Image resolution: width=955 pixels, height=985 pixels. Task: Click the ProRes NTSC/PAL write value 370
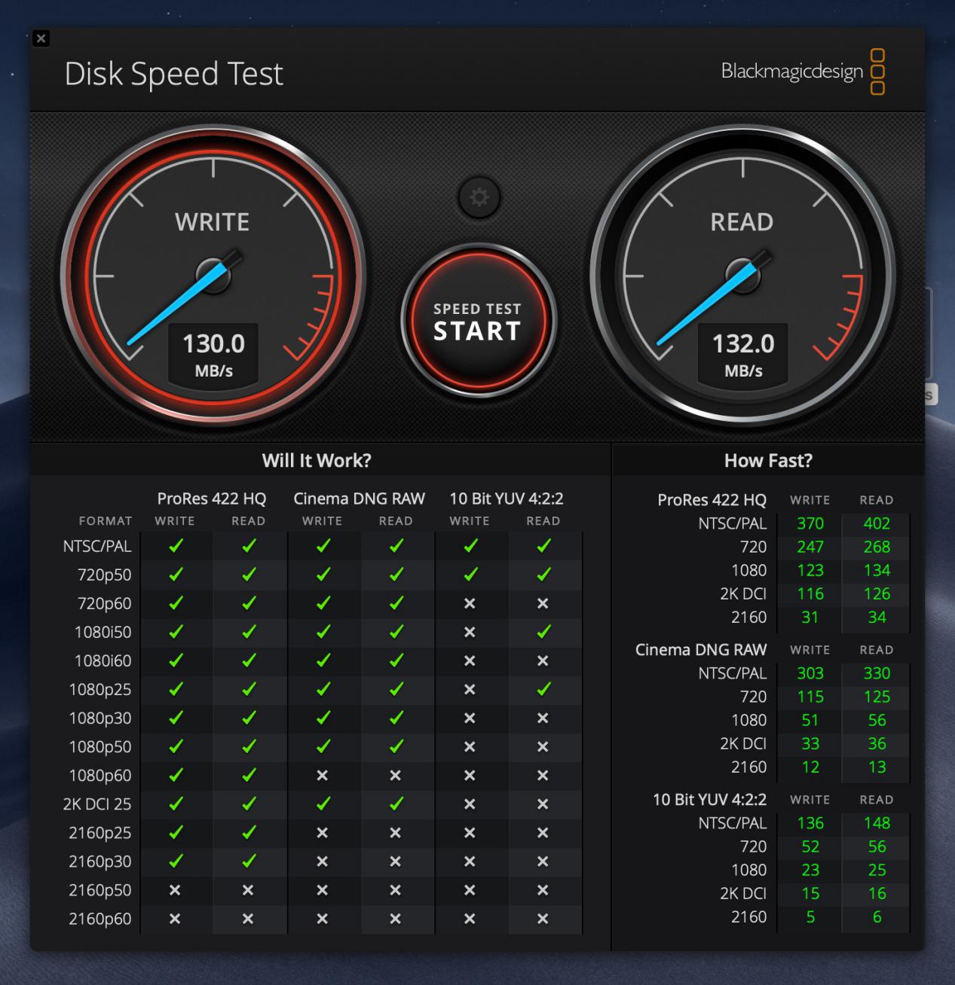tap(810, 523)
